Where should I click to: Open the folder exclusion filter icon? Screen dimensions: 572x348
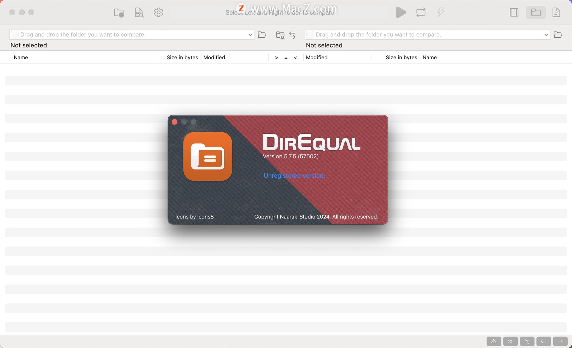tap(119, 13)
